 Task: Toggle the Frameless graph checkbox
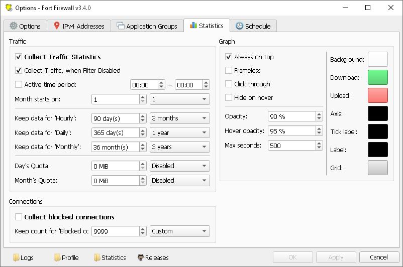pyautogui.click(x=229, y=71)
